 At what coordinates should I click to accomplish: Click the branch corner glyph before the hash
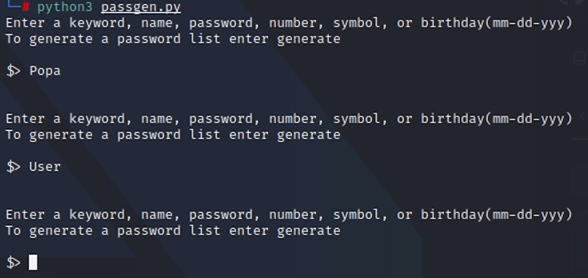tap(14, 5)
